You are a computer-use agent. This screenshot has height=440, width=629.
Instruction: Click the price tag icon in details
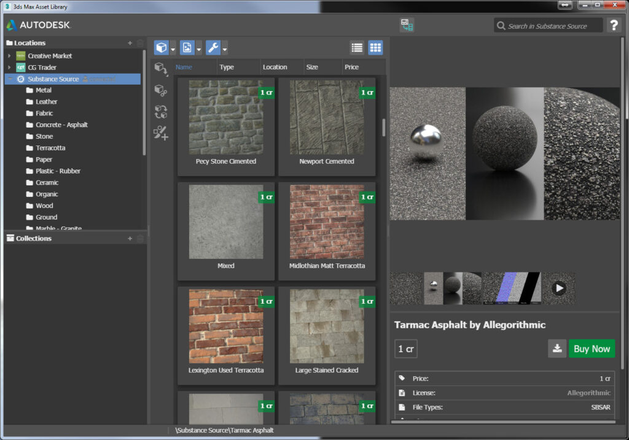[402, 378]
